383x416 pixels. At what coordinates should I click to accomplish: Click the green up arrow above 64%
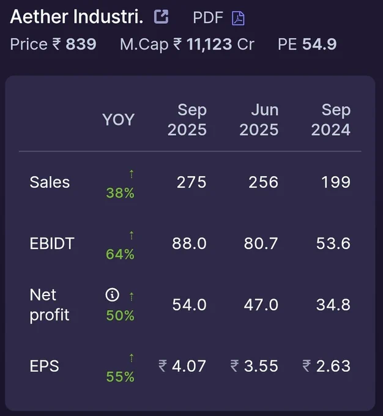[x=132, y=235]
